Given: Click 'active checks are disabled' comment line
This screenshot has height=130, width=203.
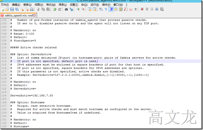Looking at the screenshot, I should point(67,71).
